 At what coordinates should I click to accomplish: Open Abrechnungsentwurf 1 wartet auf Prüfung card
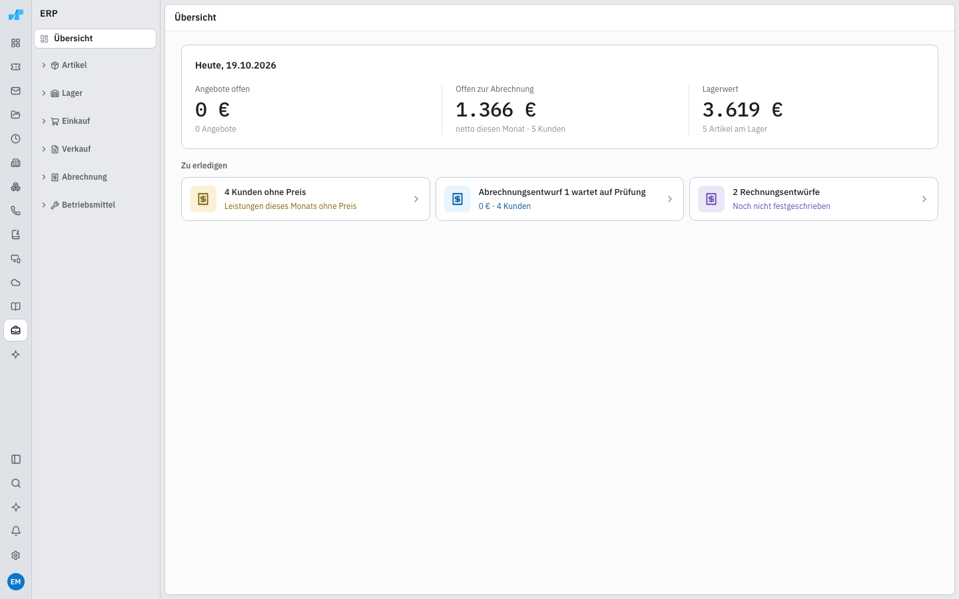coord(559,199)
